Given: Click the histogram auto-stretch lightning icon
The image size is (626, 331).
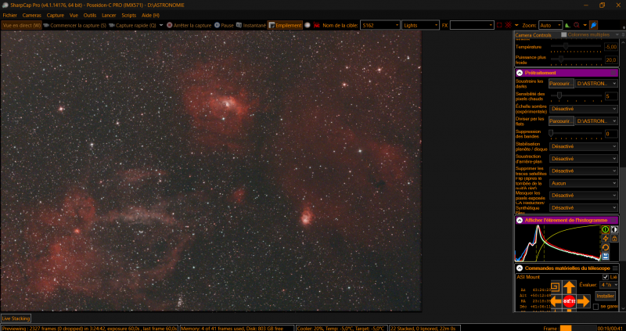Looking at the screenshot, I should coord(605,239).
